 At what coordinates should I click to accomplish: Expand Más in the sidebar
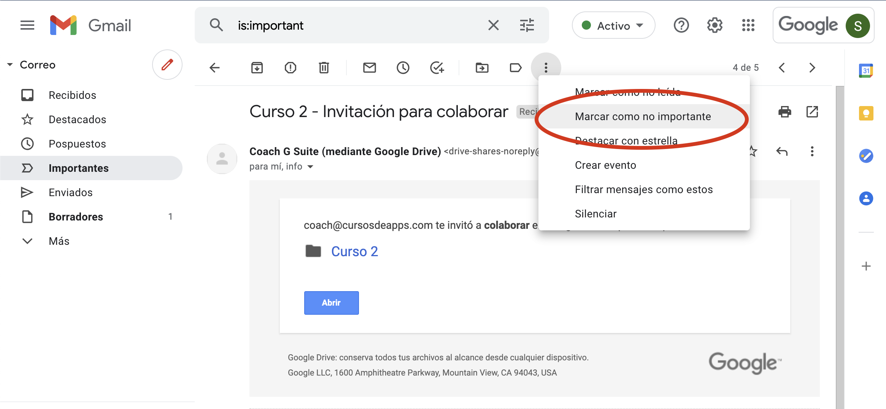[x=91, y=241]
